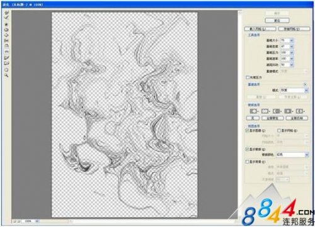This screenshot has height=227, width=315.
Task: Click the Replace Selection mask icon
Action: pos(254,111)
